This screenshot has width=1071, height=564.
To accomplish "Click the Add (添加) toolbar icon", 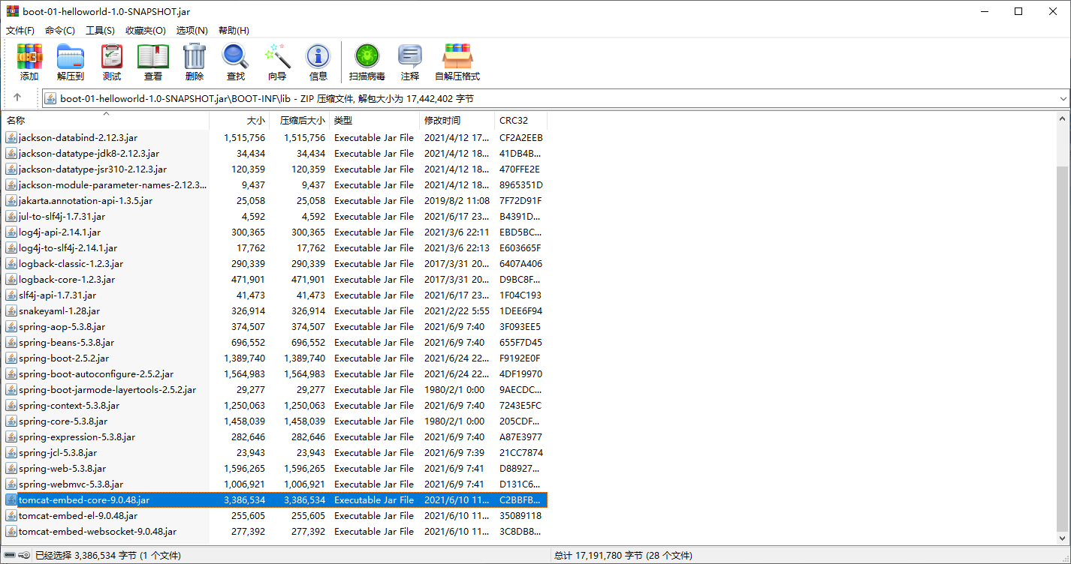I will [29, 62].
